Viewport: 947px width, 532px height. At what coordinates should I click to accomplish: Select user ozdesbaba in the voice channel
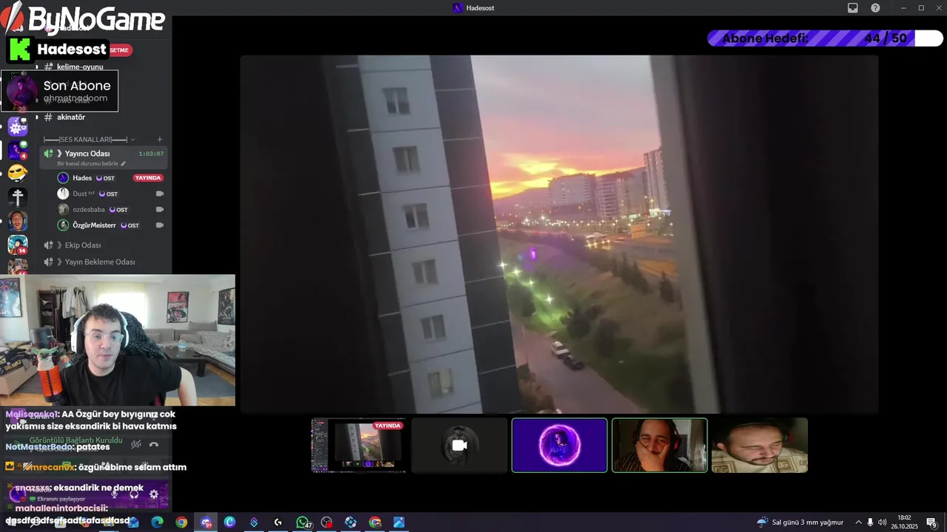[89, 209]
